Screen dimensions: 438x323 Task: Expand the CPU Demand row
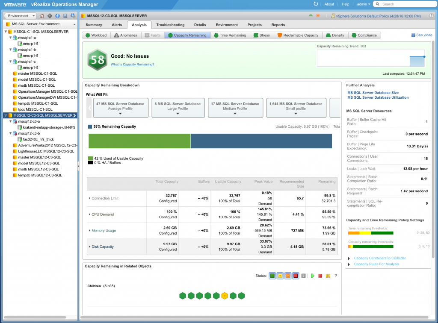pyautogui.click(x=89, y=214)
